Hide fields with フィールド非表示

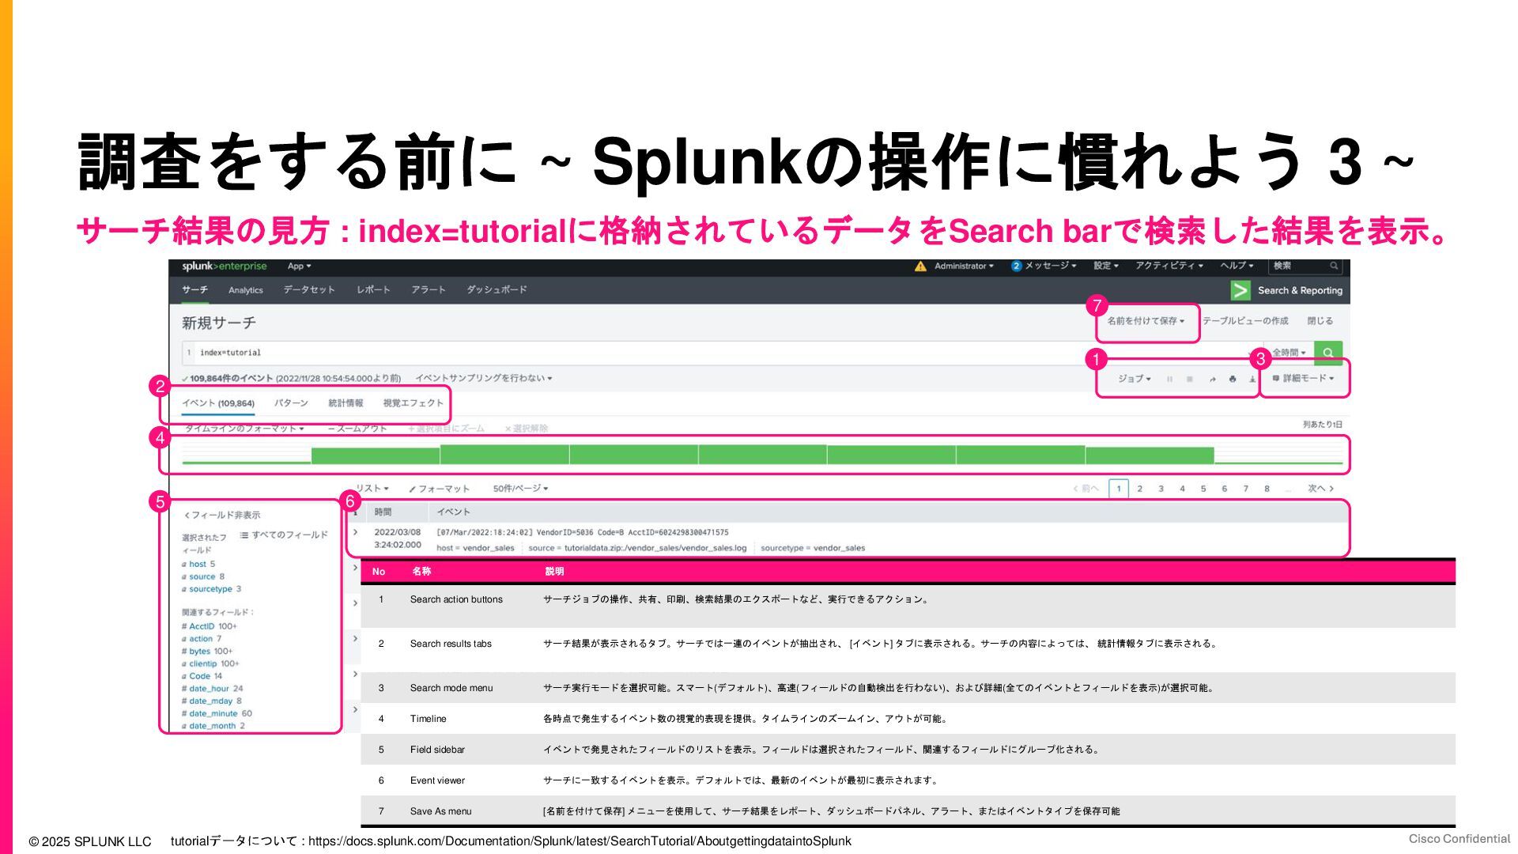222,516
